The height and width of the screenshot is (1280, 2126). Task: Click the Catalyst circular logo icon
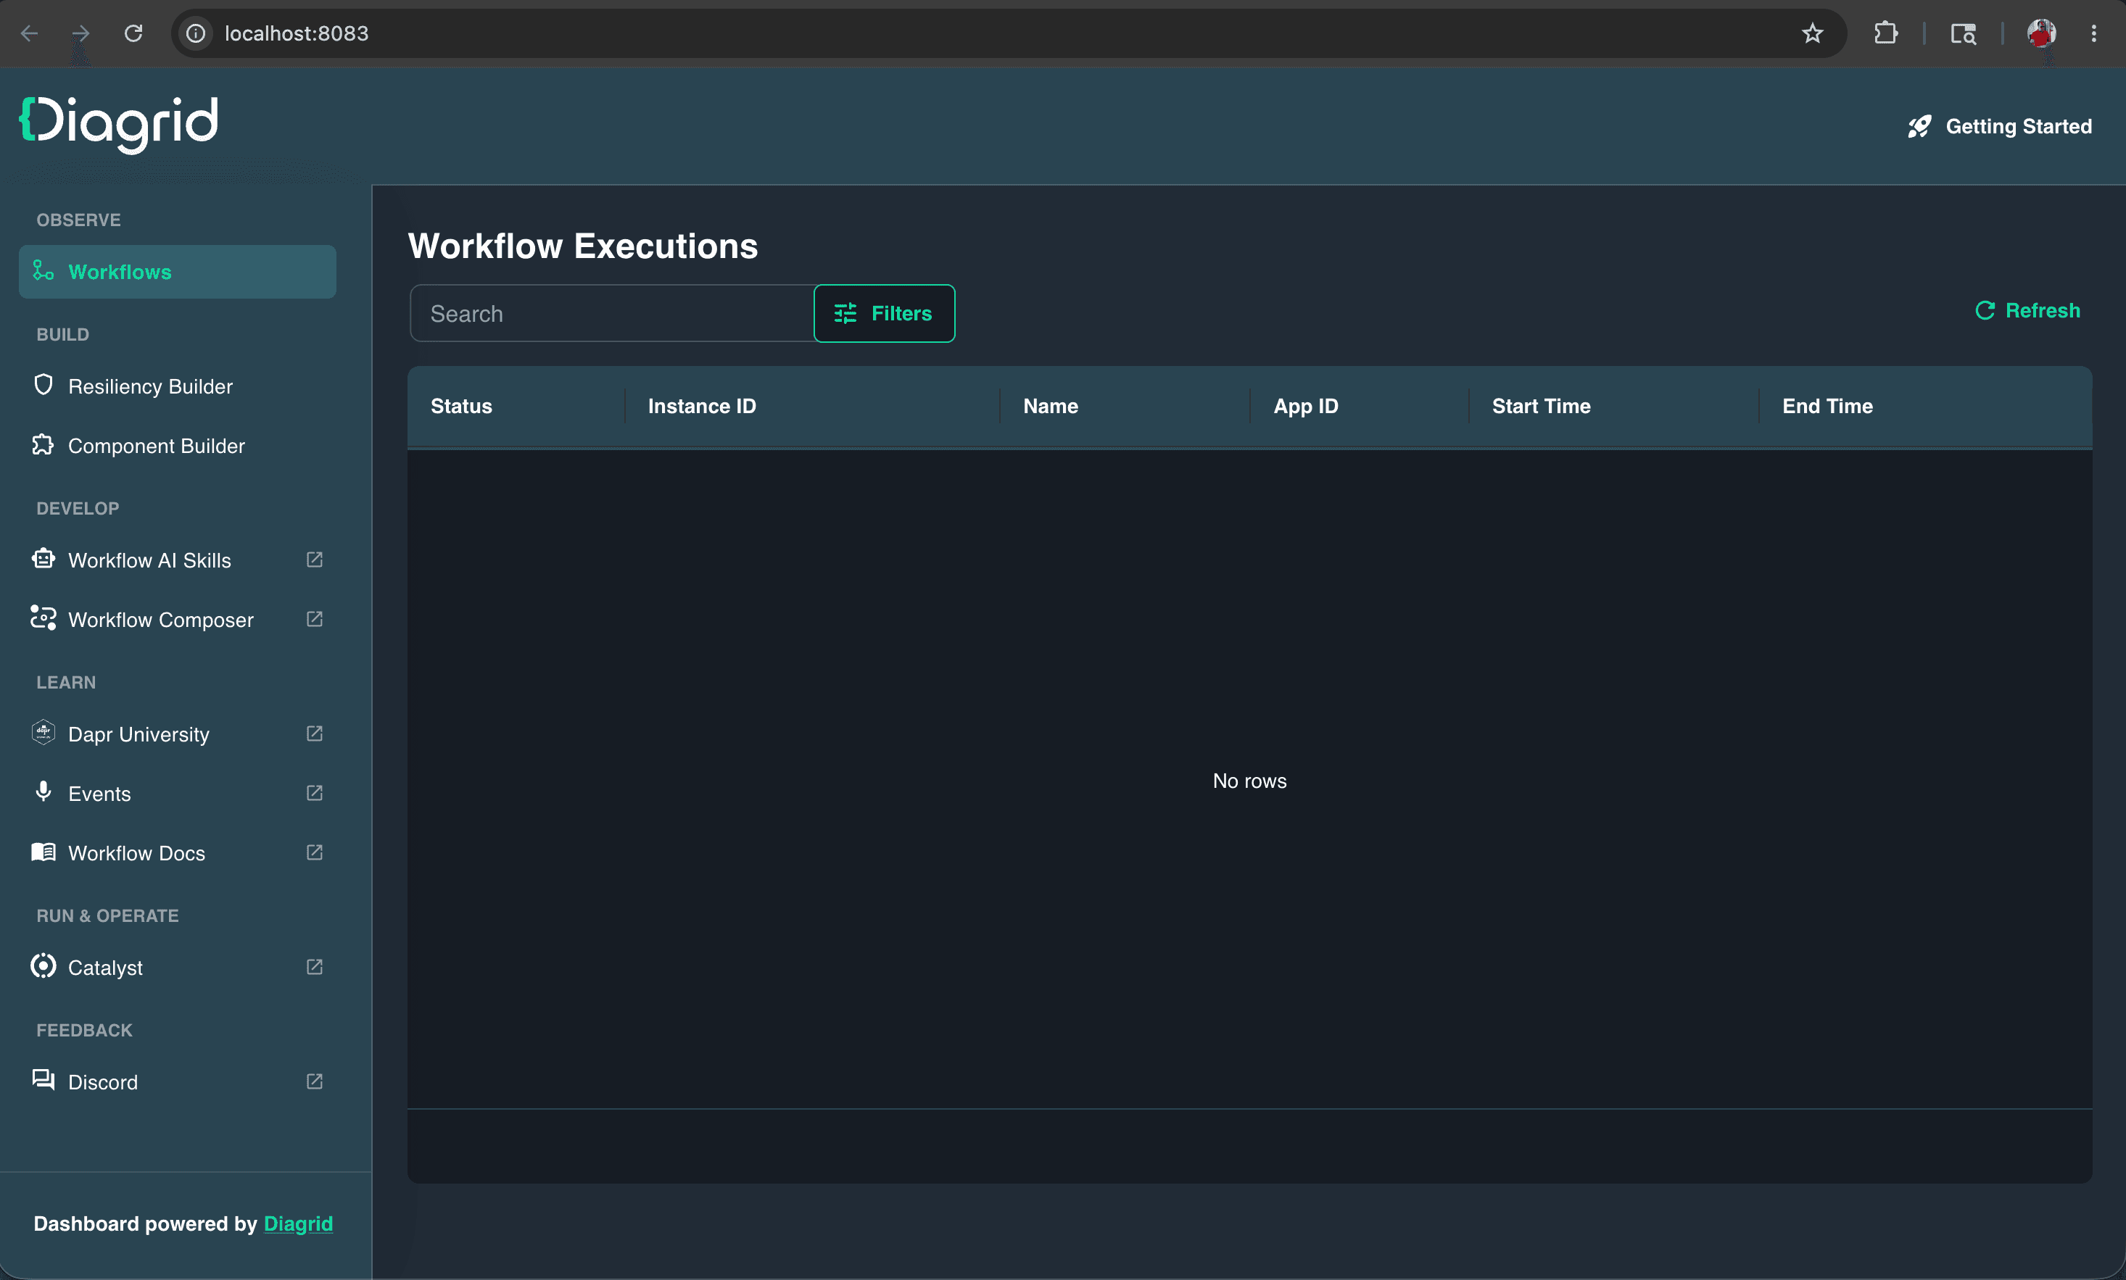point(43,966)
